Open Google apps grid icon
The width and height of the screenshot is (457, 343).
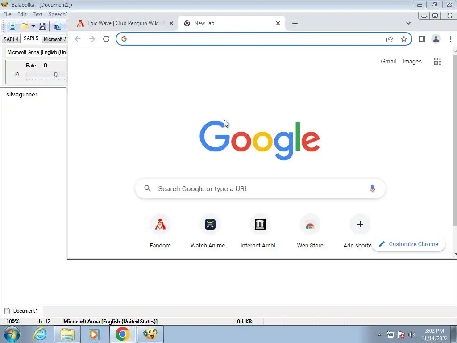coord(437,62)
